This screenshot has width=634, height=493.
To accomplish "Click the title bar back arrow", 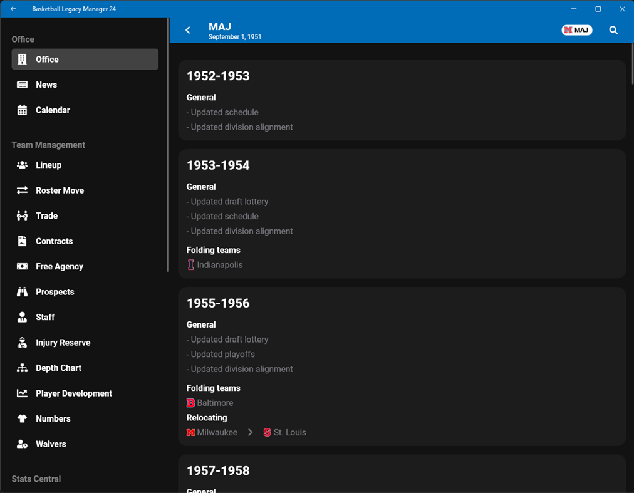I will (13, 9).
